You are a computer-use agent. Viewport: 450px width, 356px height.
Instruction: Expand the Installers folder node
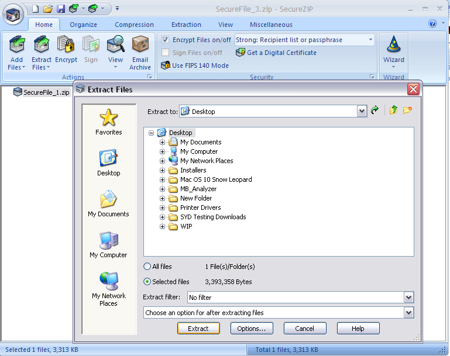point(163,170)
